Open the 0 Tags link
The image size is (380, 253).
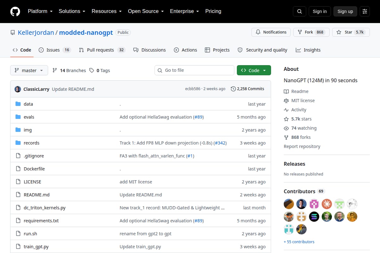99,71
